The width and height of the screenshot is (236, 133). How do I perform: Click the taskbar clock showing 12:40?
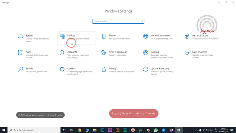(x=224, y=130)
